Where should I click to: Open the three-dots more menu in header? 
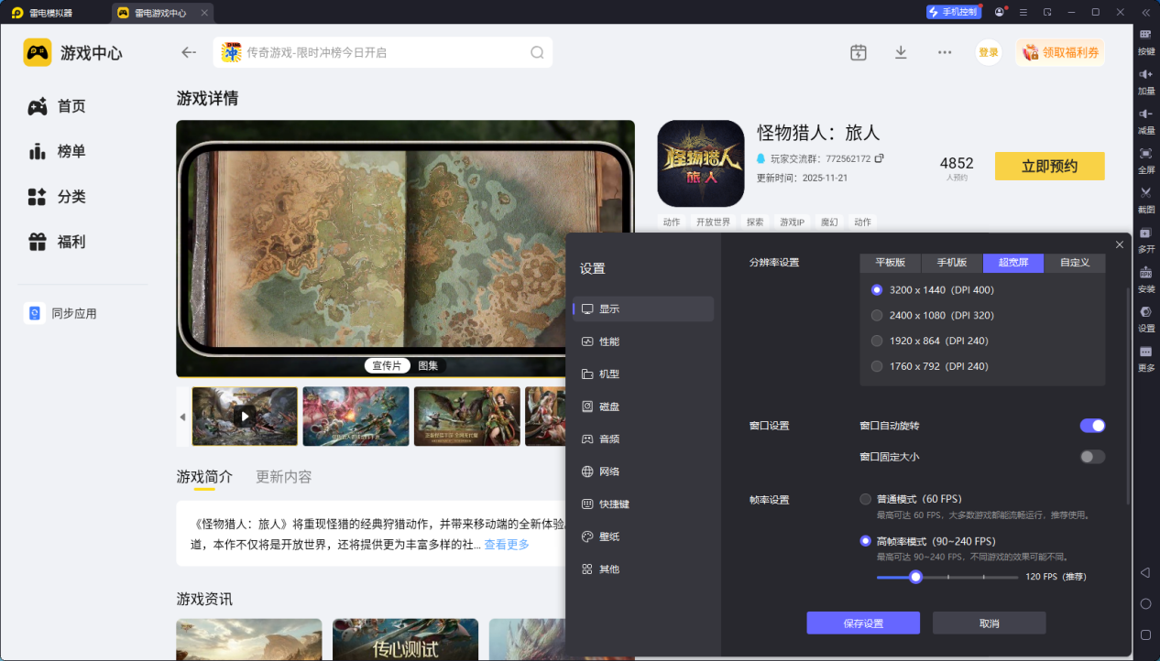(945, 53)
